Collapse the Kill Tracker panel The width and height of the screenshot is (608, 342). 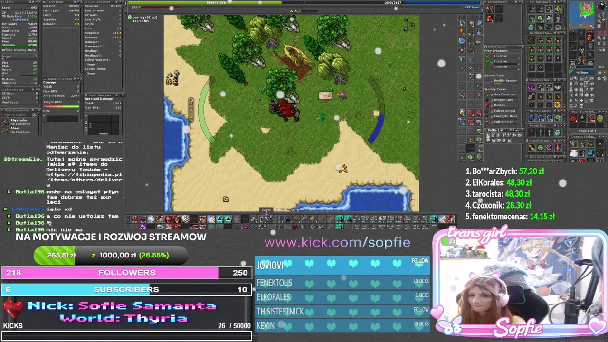coord(520,47)
